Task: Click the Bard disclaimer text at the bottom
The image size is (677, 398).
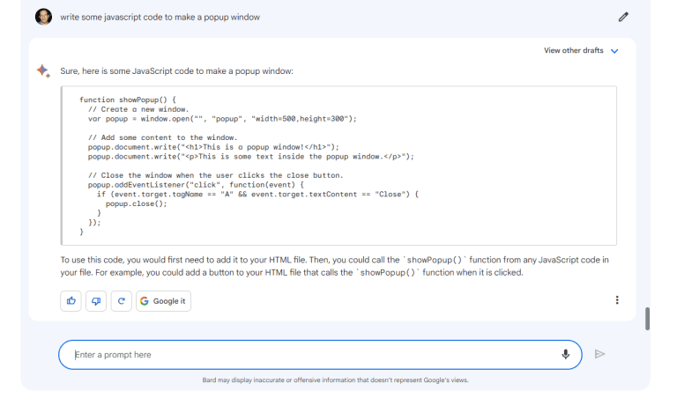Action: (335, 380)
